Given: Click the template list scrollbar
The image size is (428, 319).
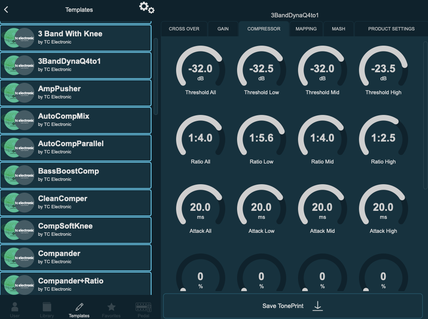Looking at the screenshot, I should [x=156, y=76].
